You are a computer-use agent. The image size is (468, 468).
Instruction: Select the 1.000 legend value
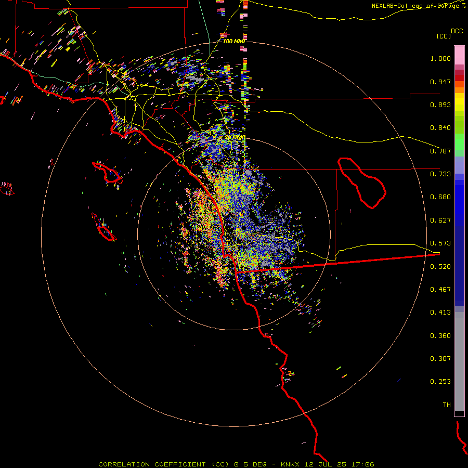(x=440, y=58)
